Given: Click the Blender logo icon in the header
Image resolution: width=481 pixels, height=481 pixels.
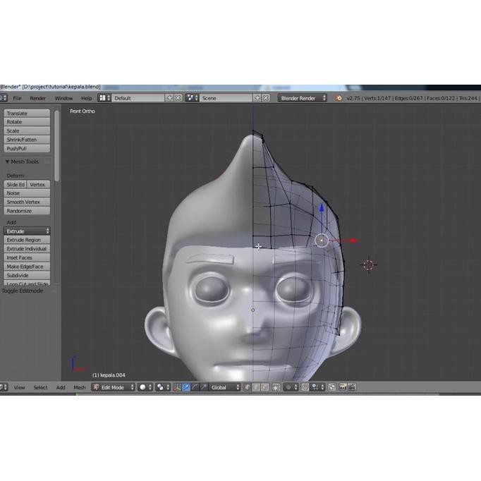Looking at the screenshot, I should pyautogui.click(x=339, y=98).
